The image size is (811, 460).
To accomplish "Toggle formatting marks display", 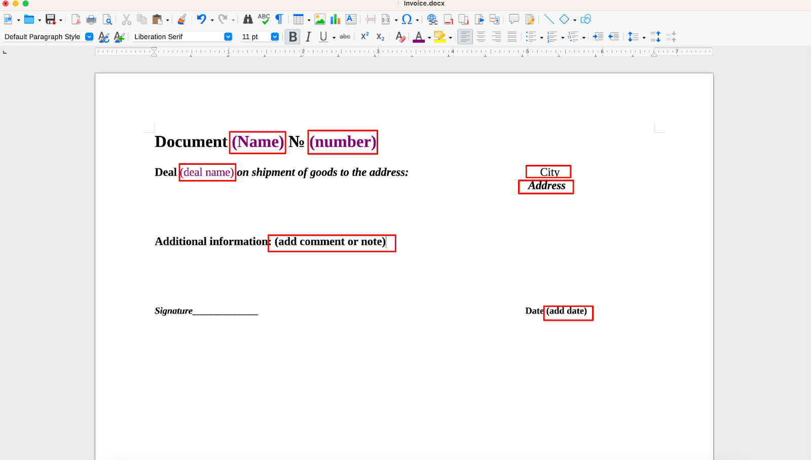I will pyautogui.click(x=279, y=19).
